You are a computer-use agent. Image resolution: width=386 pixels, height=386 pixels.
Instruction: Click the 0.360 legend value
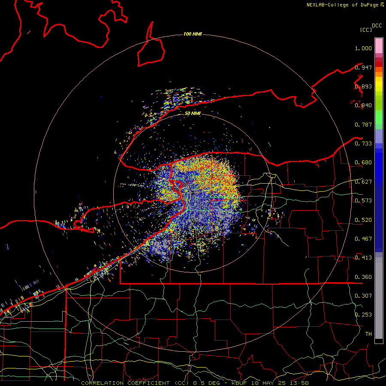point(363,277)
